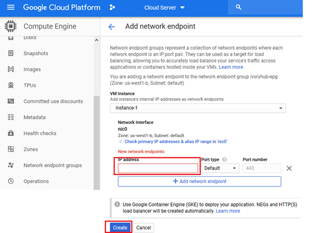Viewport: 316px width, 233px height.
Task: Open the hamburger navigation menu
Action: click(x=11, y=7)
